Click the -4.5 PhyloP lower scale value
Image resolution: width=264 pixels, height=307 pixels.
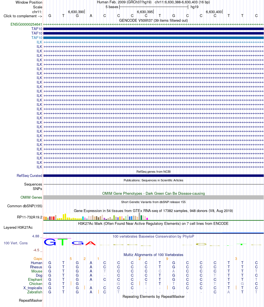pos(36,250)
